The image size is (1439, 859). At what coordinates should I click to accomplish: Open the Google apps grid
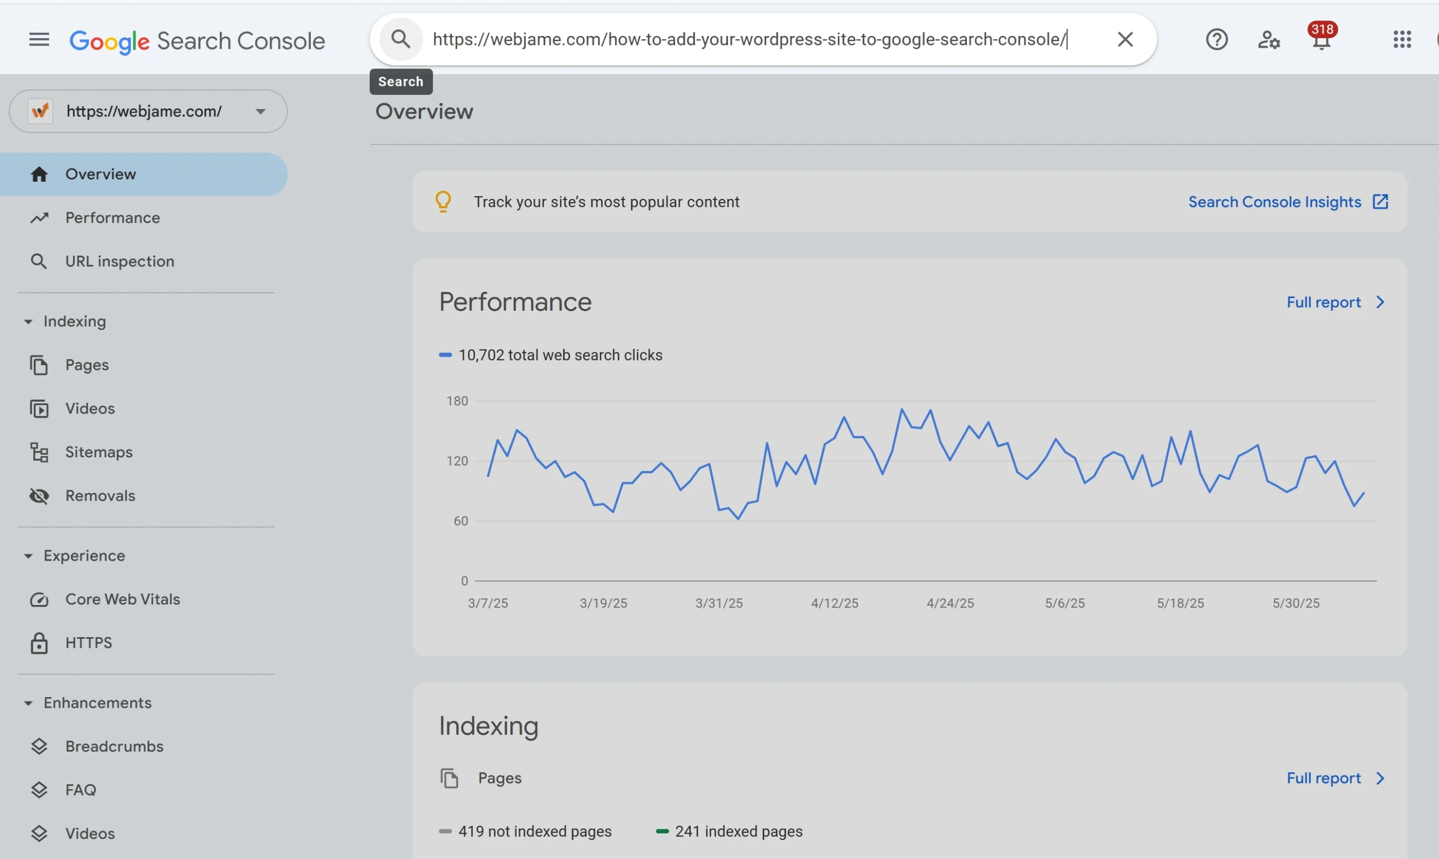pyautogui.click(x=1402, y=39)
